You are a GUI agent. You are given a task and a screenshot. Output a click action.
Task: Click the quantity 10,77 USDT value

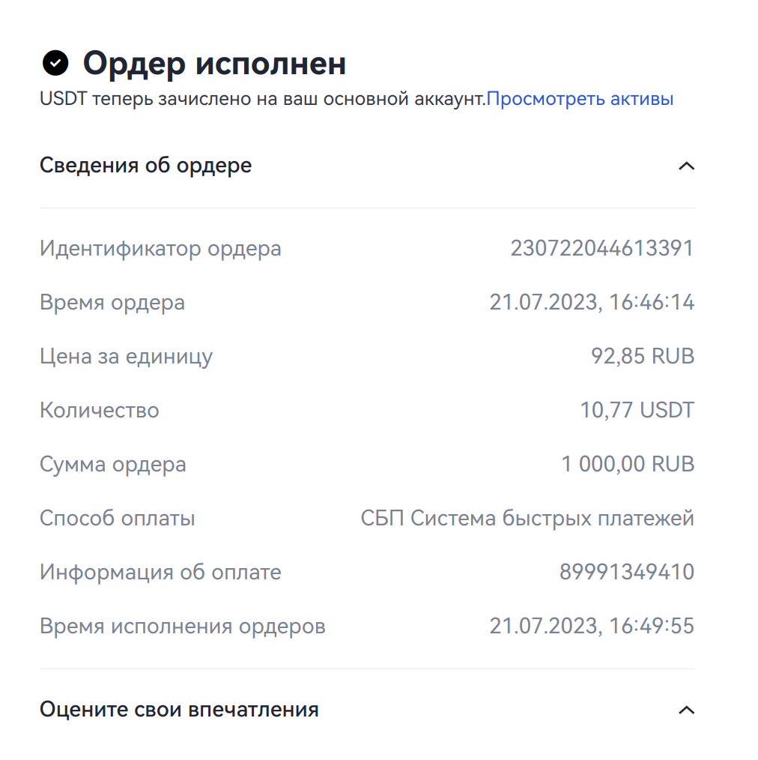[637, 411]
